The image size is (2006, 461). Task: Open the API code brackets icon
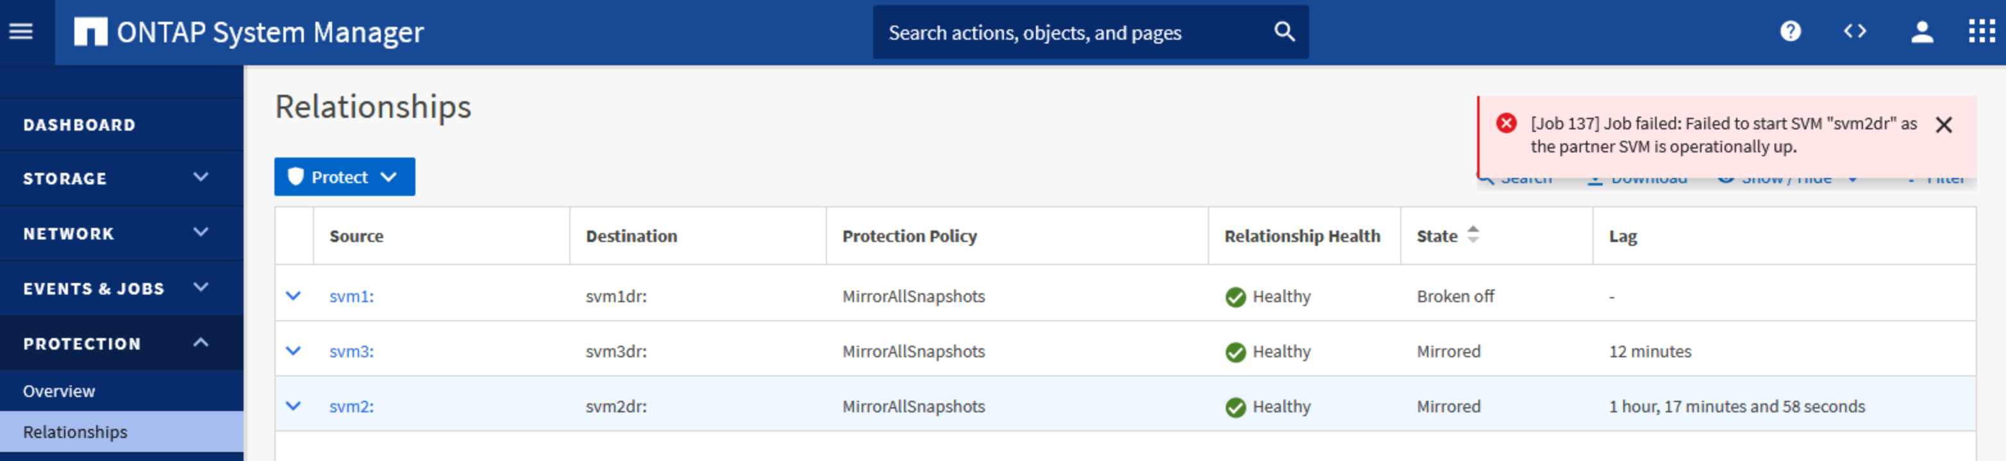[1855, 32]
